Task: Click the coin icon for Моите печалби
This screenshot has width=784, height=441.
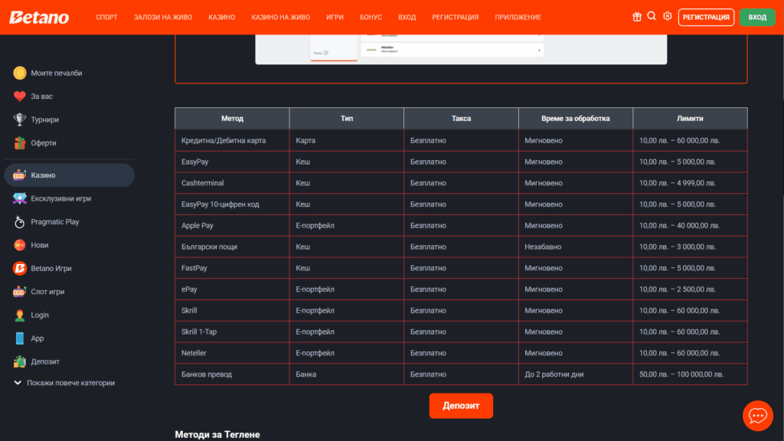Action: pyautogui.click(x=20, y=73)
